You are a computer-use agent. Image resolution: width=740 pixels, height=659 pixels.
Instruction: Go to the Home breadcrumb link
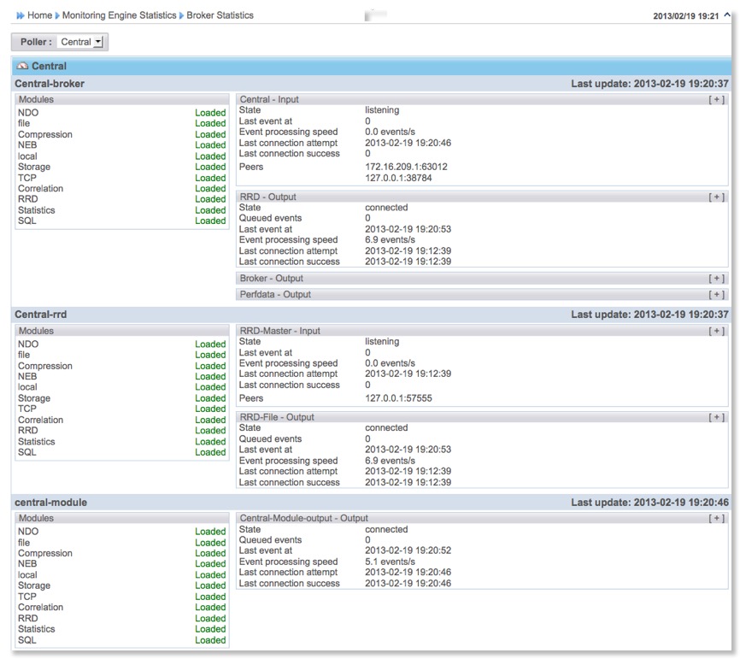coord(39,15)
